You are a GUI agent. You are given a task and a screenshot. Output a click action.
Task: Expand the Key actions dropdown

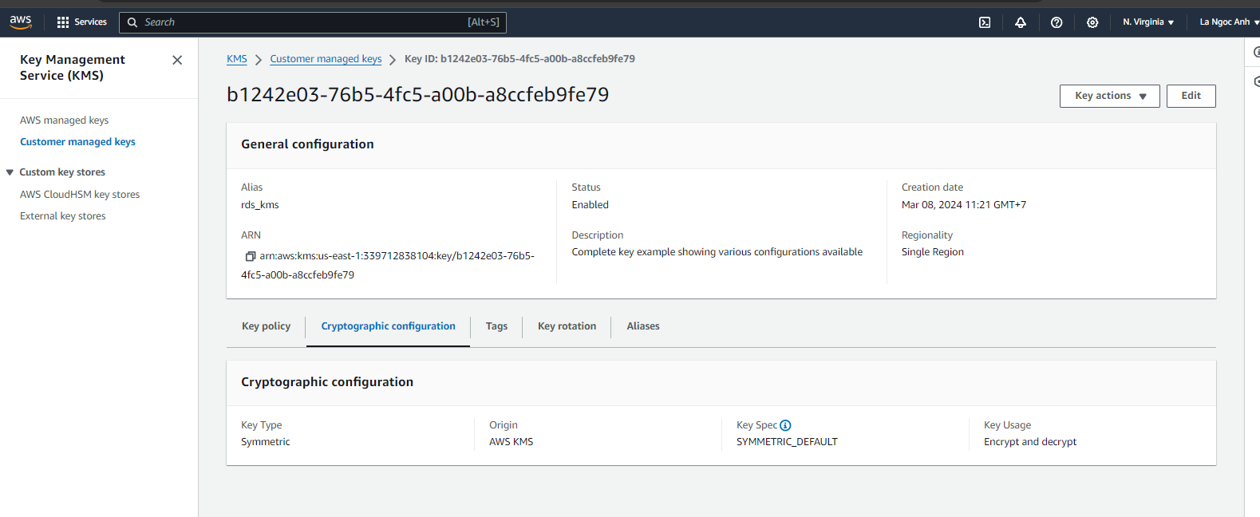(1109, 96)
